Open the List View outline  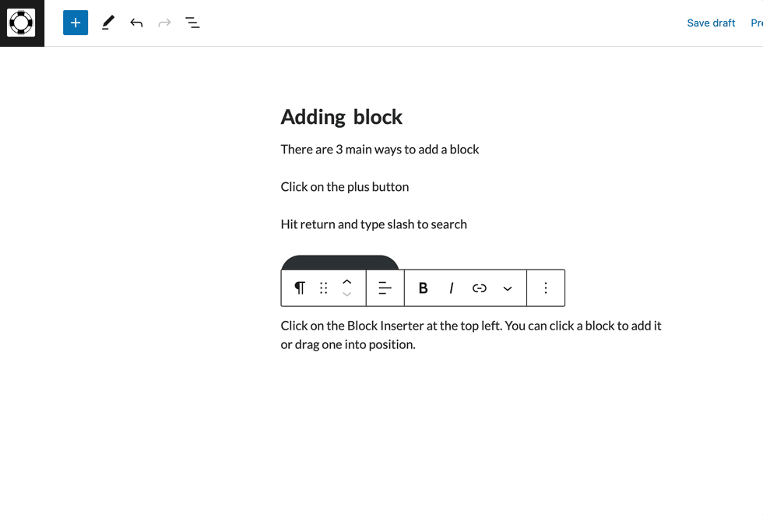click(192, 23)
